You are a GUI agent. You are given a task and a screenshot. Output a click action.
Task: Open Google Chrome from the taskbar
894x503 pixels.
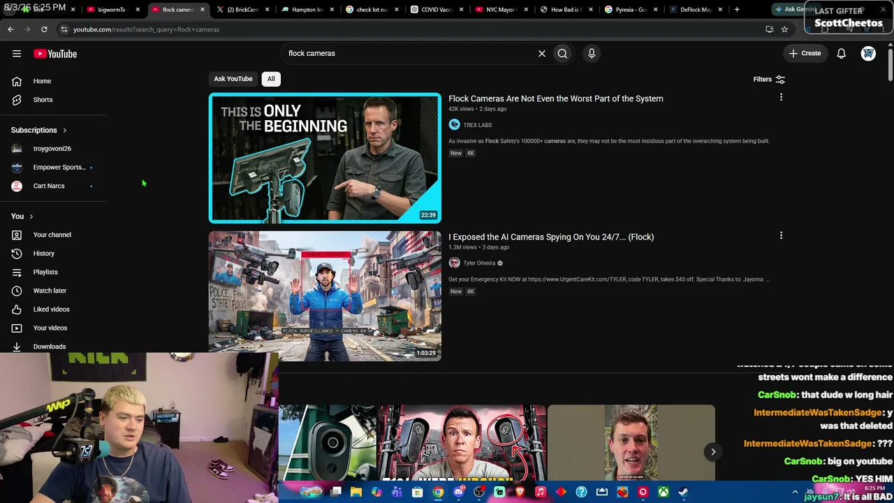coord(438,493)
